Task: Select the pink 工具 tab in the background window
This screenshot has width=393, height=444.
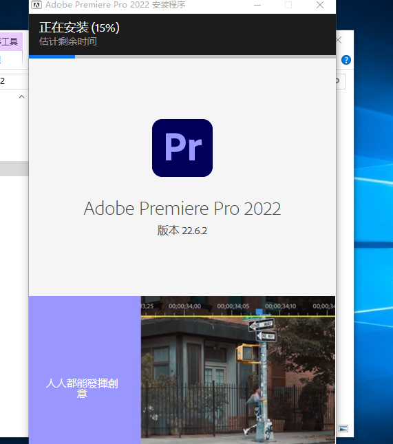Action: point(11,41)
